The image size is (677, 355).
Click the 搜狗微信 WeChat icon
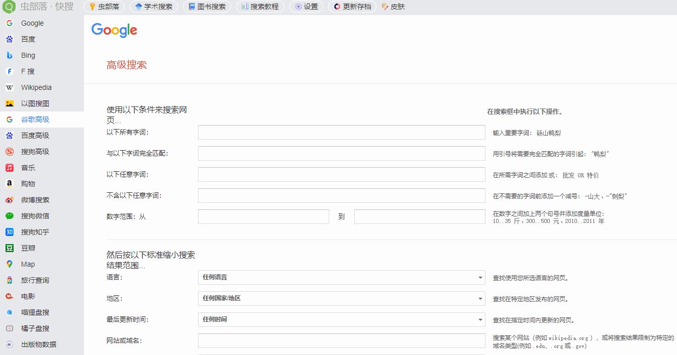pos(10,216)
